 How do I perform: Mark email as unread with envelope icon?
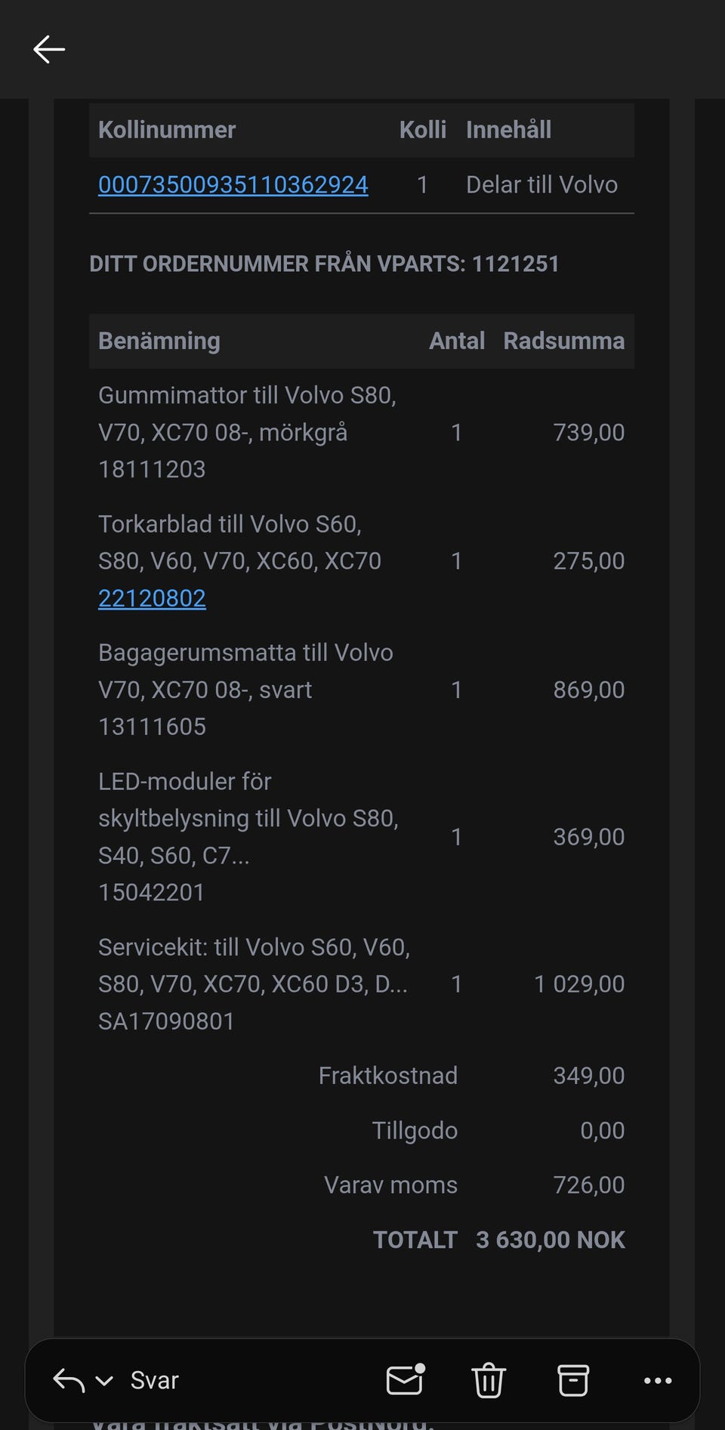click(x=405, y=1380)
